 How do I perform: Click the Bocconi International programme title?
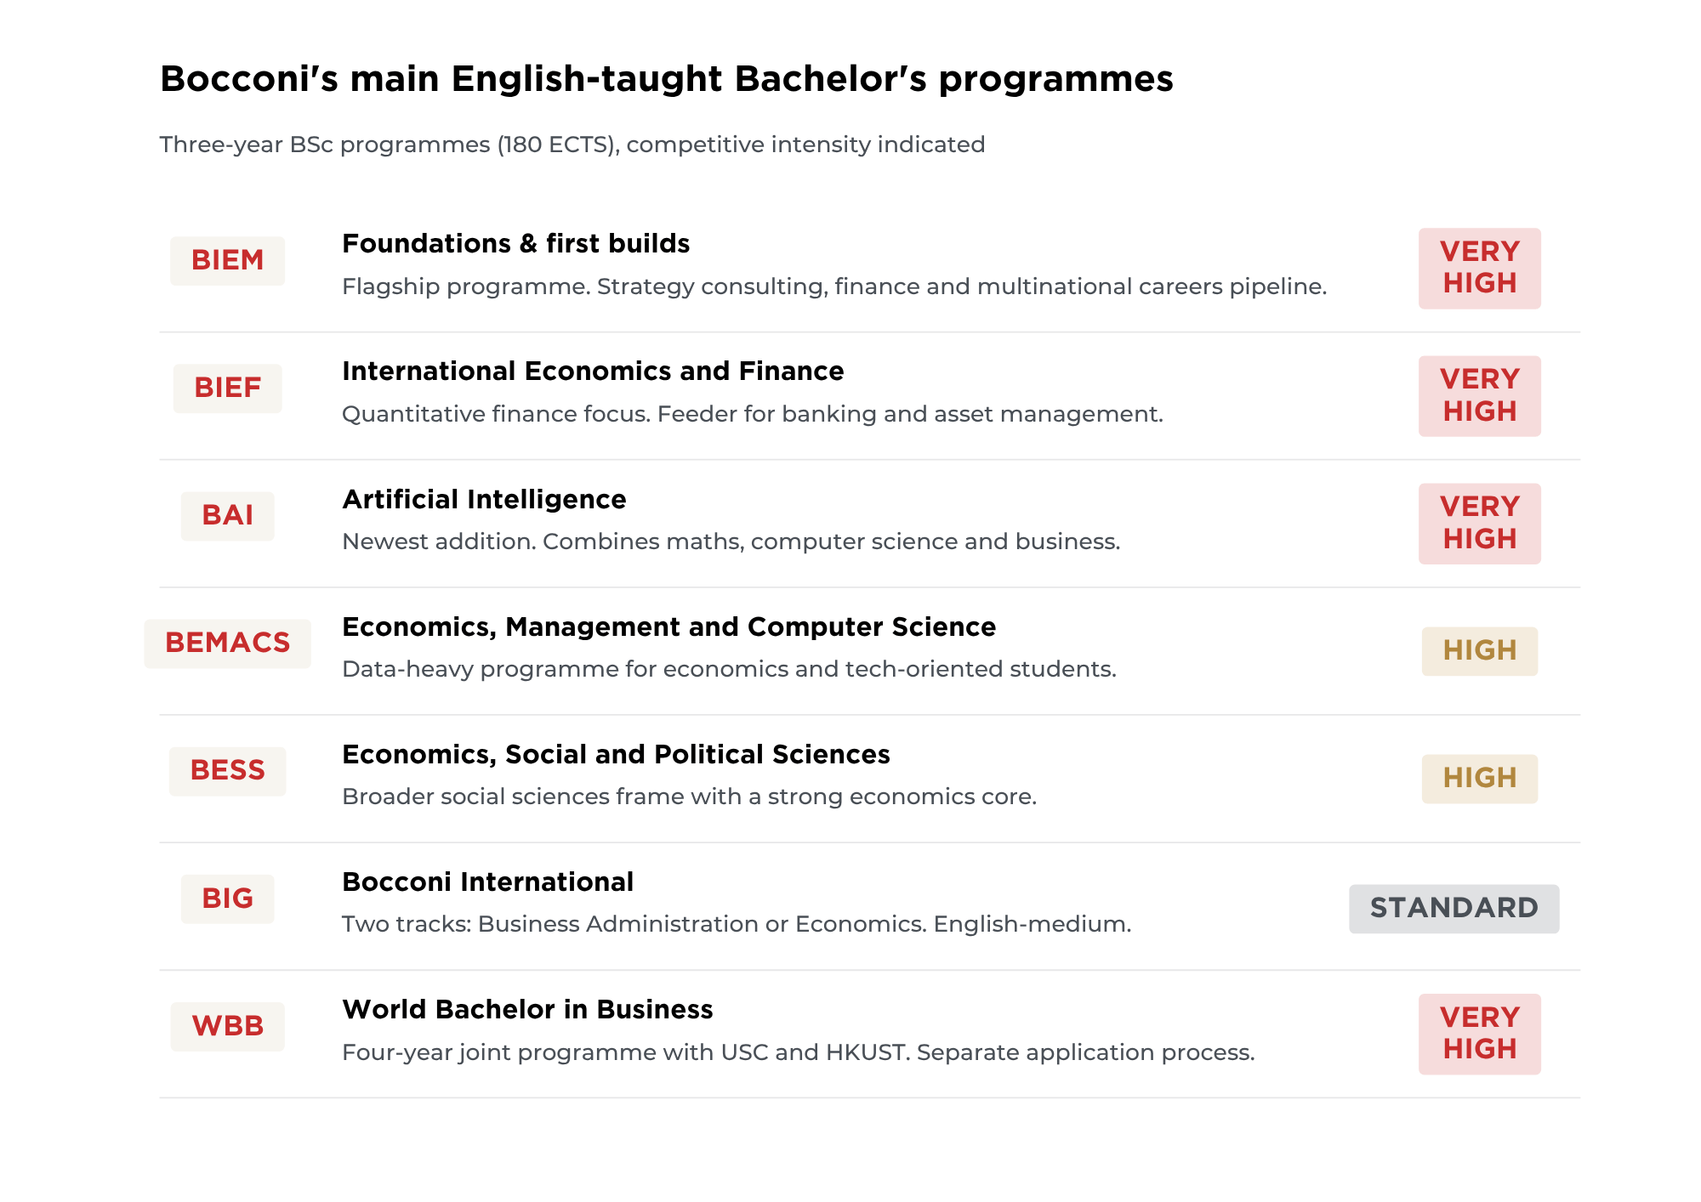tap(487, 882)
